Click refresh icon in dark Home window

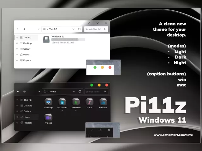coord(80,92)
